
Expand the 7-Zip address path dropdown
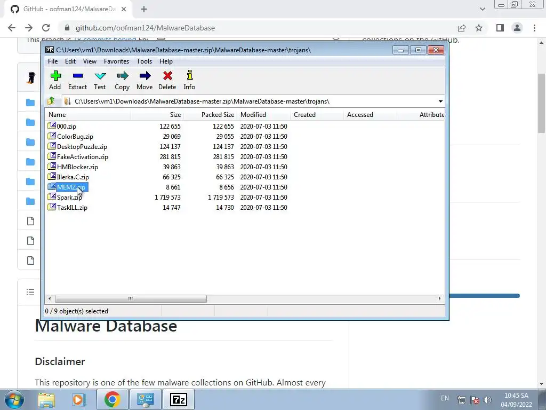tap(440, 101)
